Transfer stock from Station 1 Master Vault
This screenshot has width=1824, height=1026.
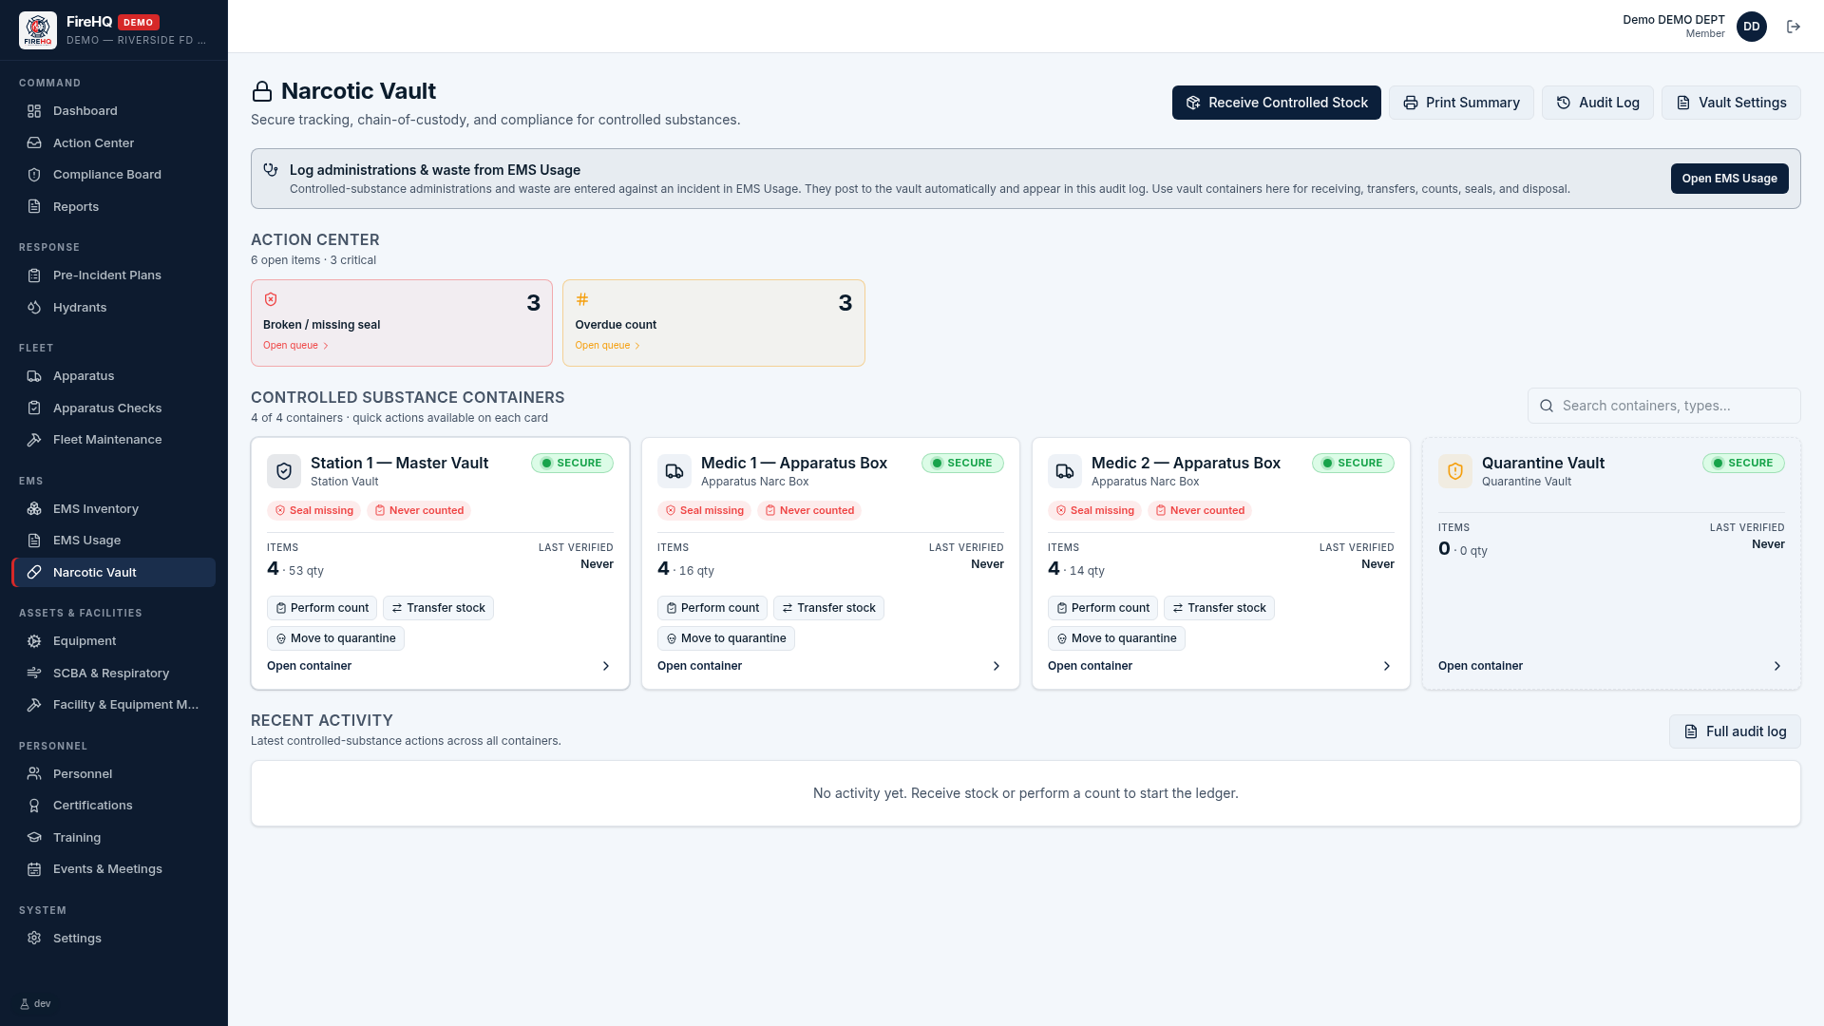(x=438, y=608)
